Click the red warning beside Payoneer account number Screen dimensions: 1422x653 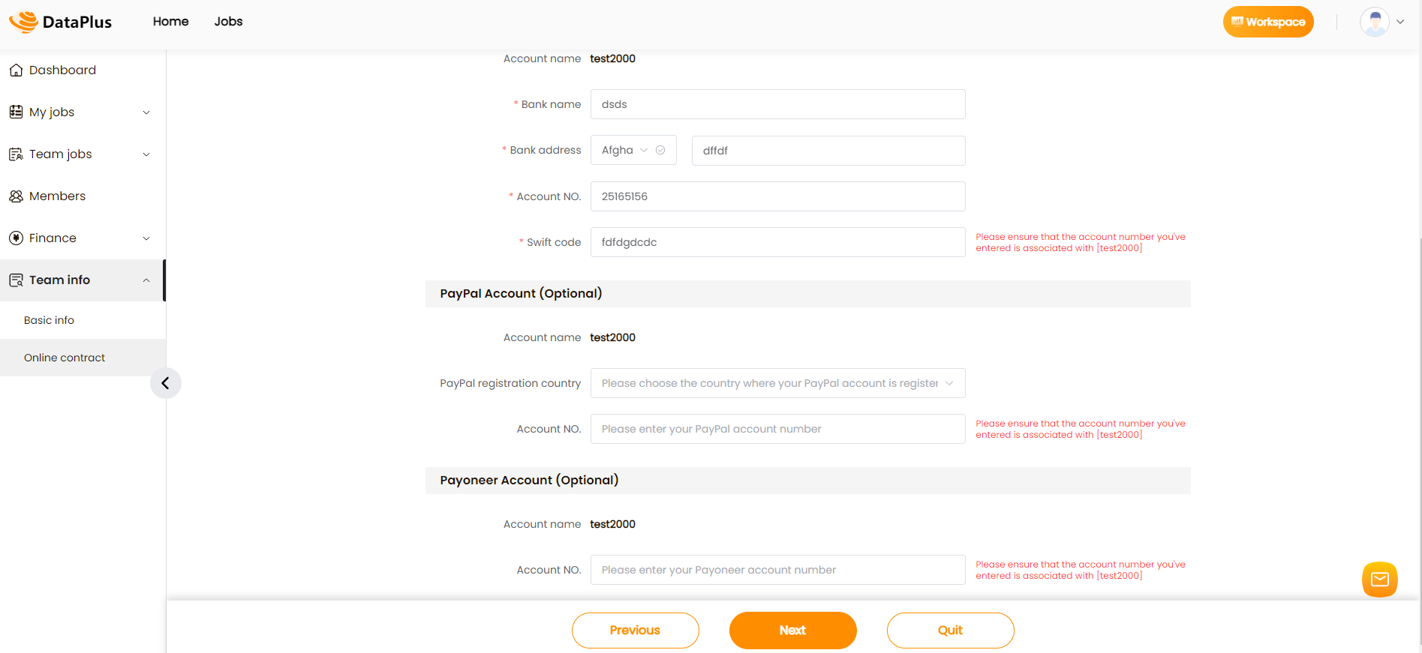(1081, 570)
